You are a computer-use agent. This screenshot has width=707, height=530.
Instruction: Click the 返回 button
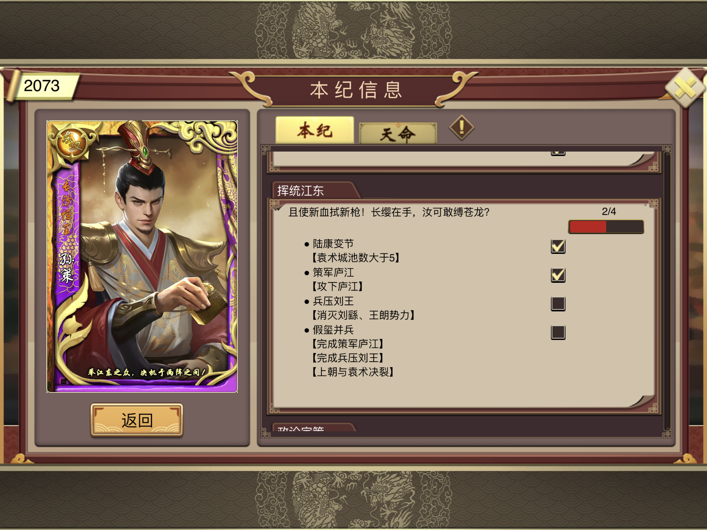coord(137,420)
